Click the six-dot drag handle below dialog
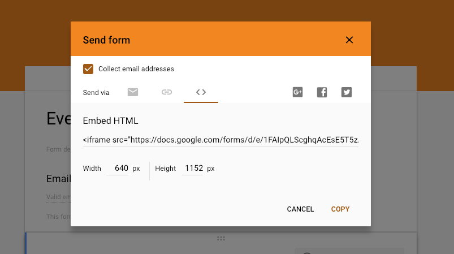The width and height of the screenshot is (454, 254). (221, 238)
